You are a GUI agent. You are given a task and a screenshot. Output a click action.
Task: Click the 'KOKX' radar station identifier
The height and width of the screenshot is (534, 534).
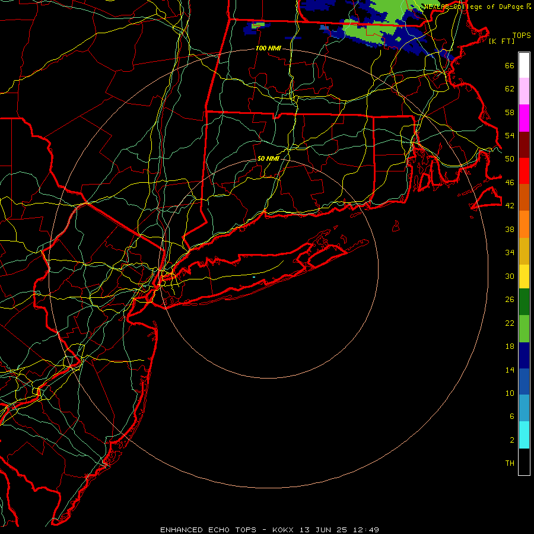[282, 530]
